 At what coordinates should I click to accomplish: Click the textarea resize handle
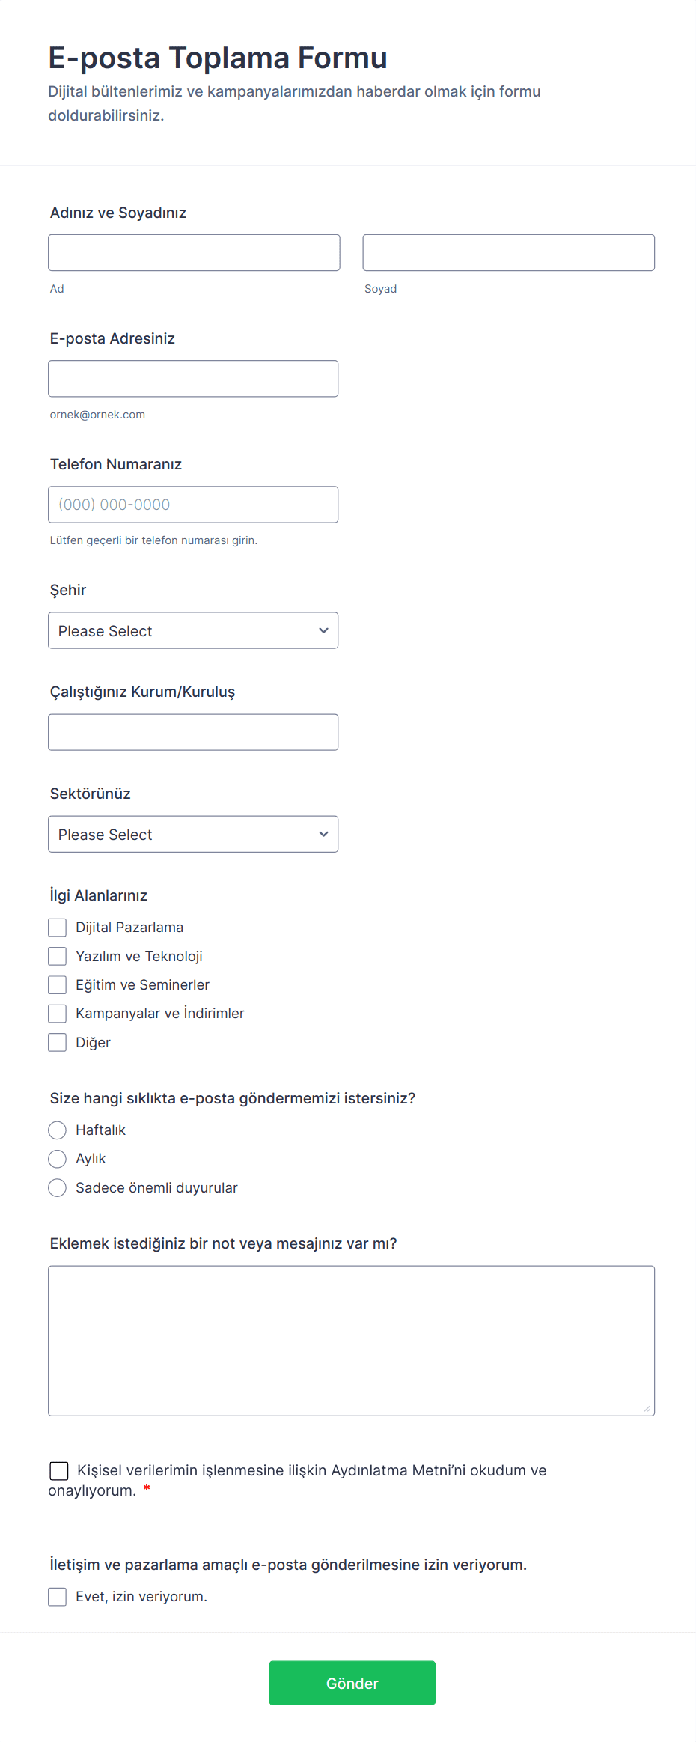pos(647,1409)
